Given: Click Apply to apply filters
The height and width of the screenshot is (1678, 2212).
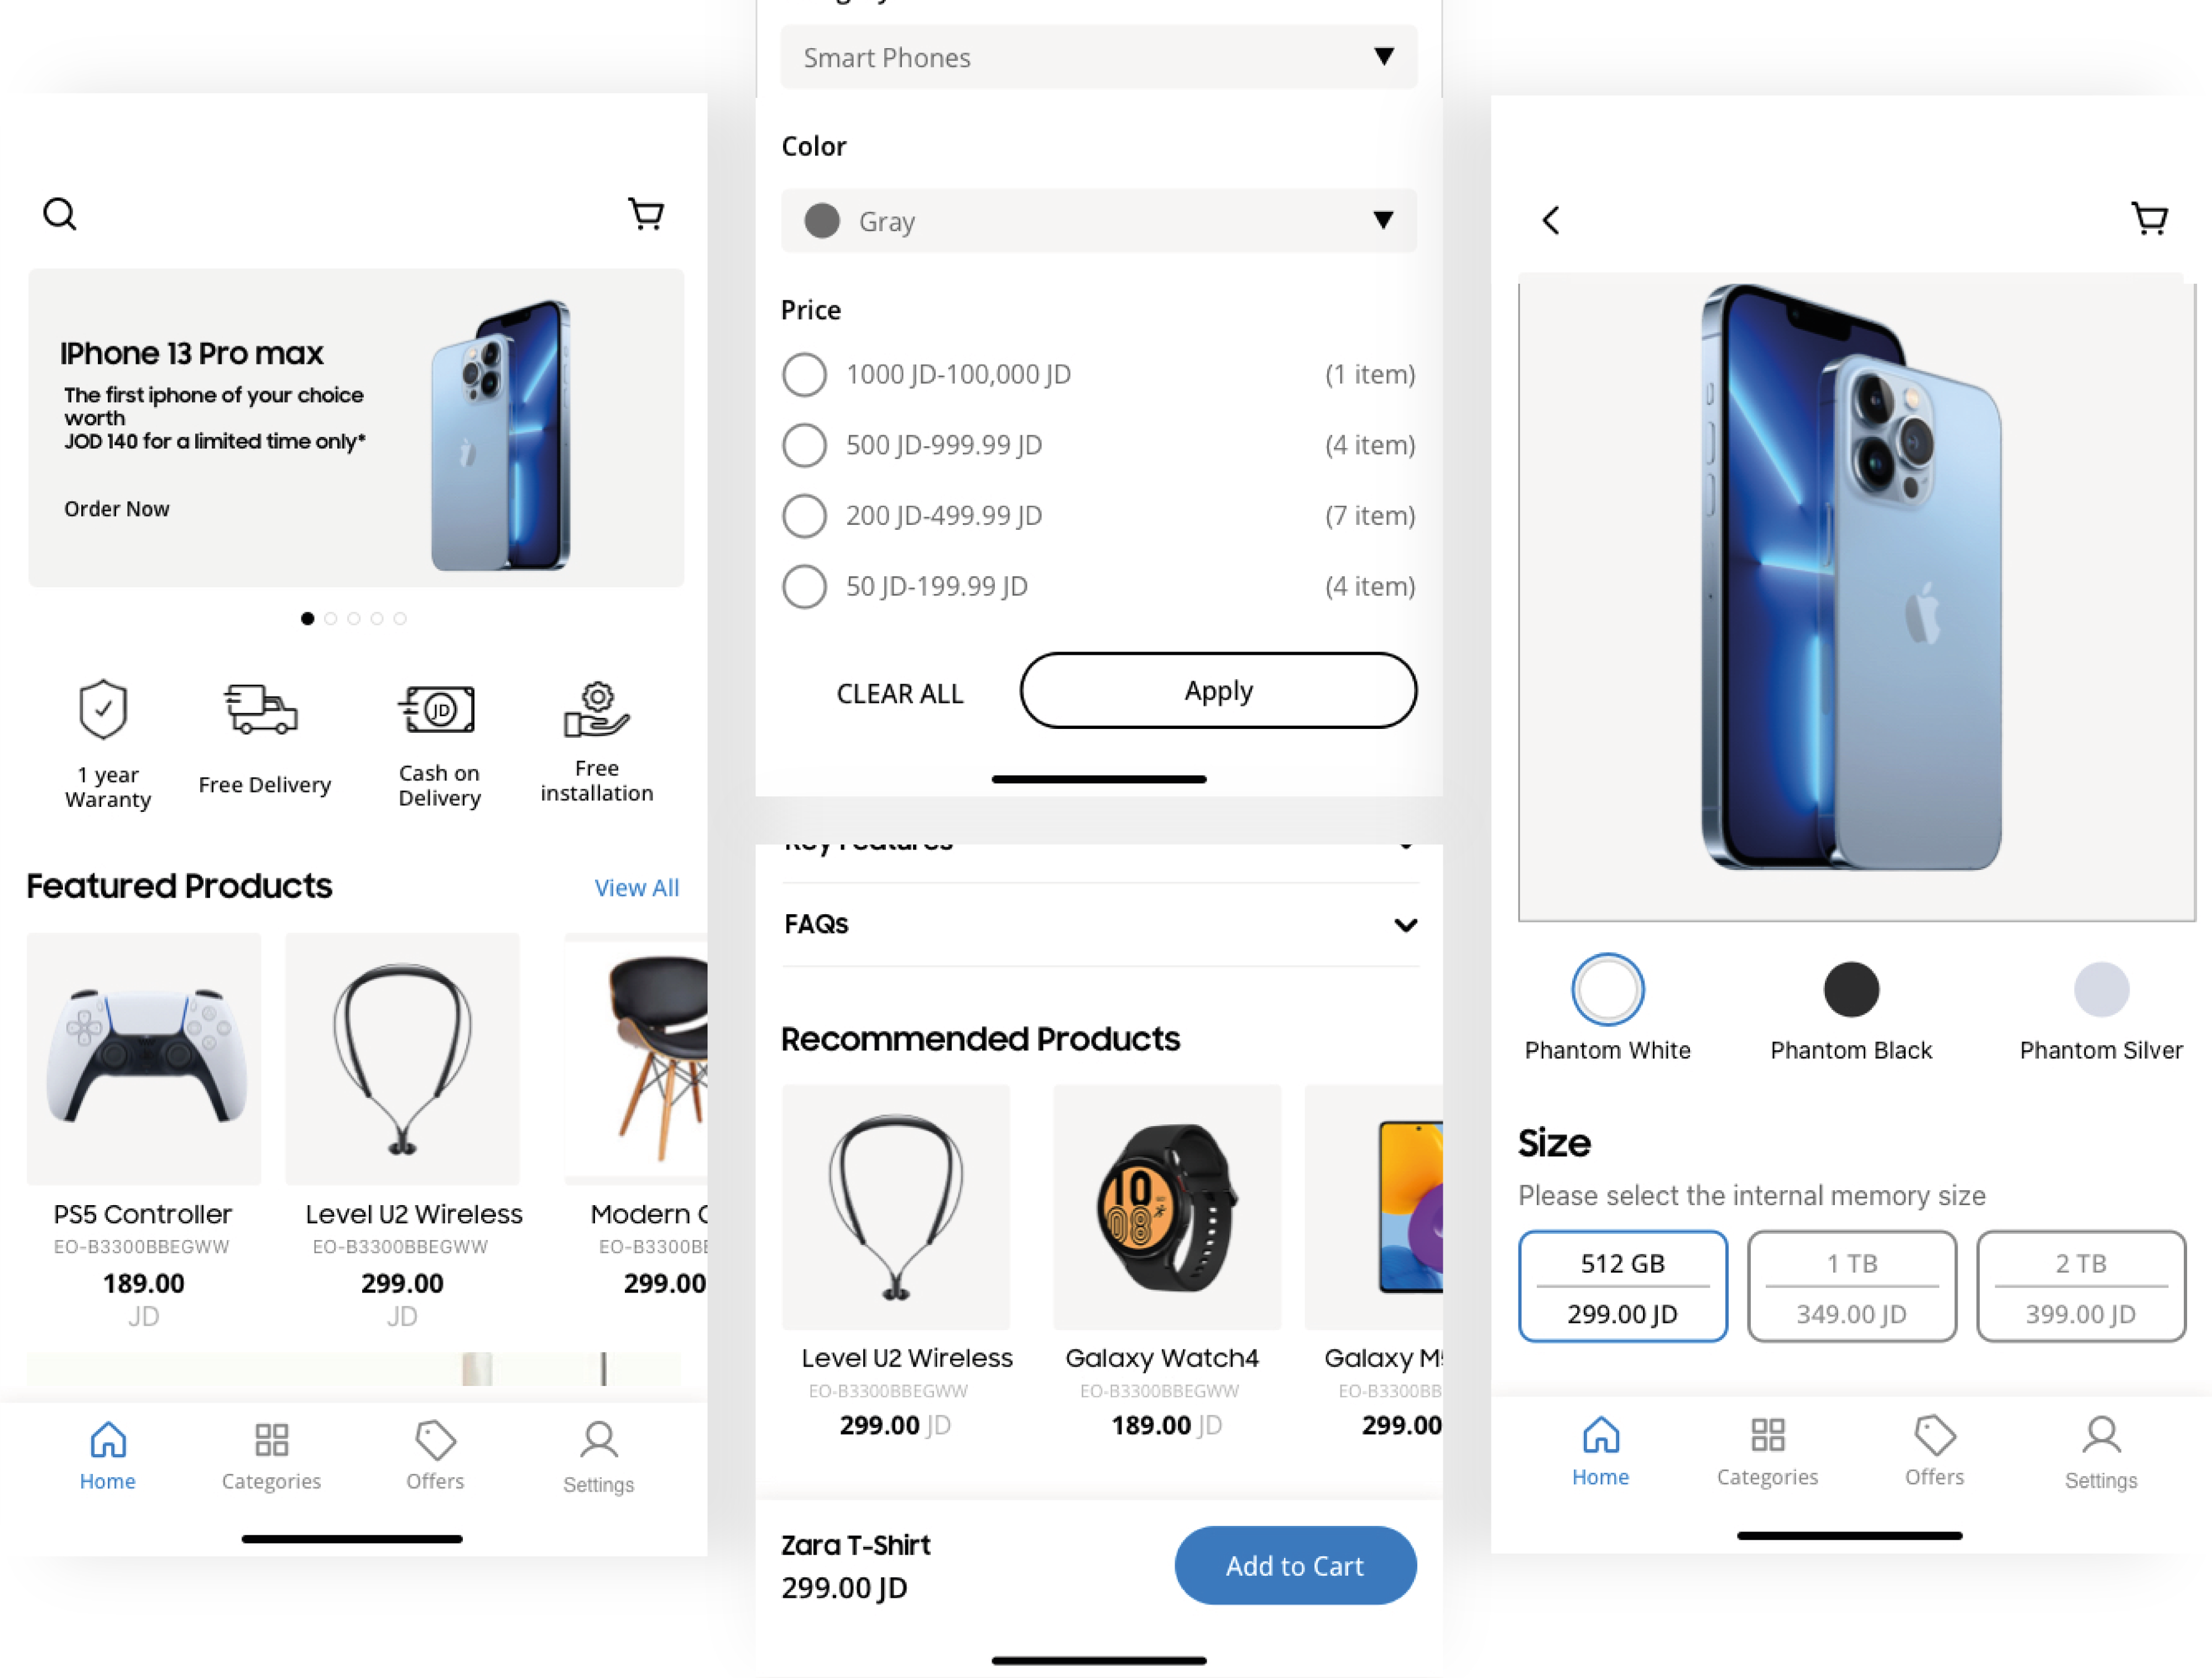Looking at the screenshot, I should click(1218, 689).
